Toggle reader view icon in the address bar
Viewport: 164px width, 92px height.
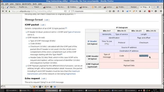(x=65, y=11)
